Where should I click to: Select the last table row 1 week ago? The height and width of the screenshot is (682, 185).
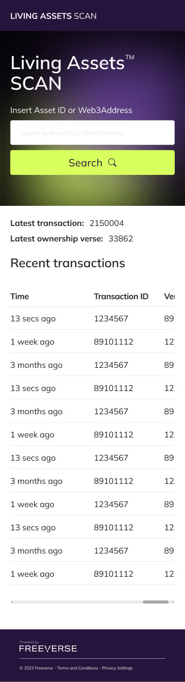point(92,574)
